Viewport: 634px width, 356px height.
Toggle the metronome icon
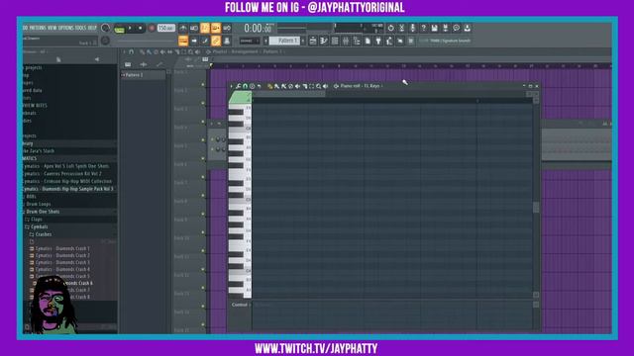click(x=183, y=28)
